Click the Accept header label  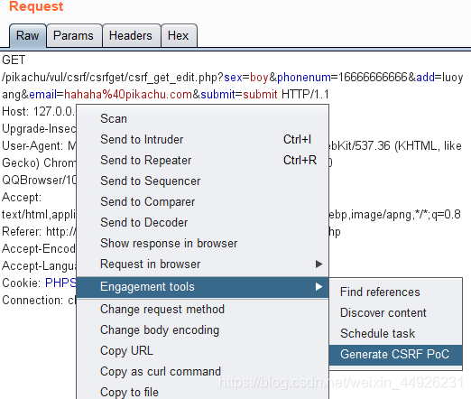(22, 198)
